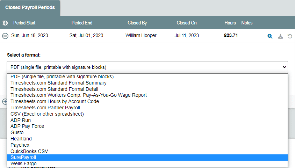Open the Select a format dropdown

(147, 67)
